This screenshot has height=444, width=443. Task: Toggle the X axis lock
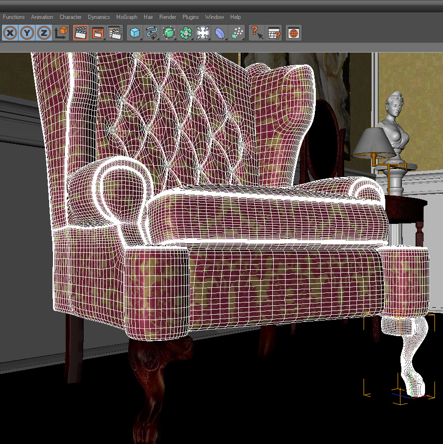(10, 33)
